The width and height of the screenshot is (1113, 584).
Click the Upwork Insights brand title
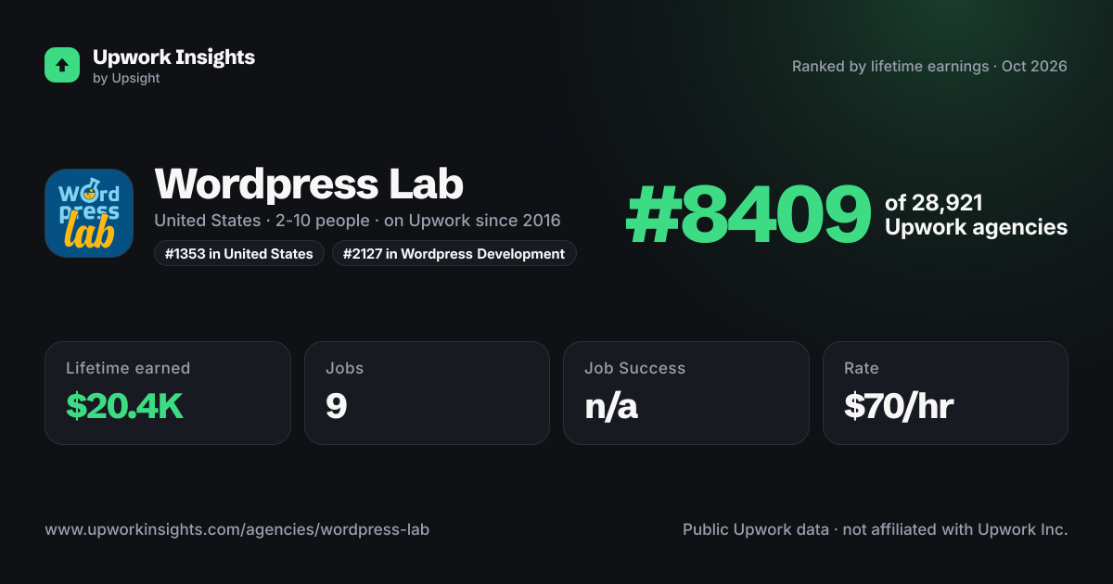tap(173, 57)
